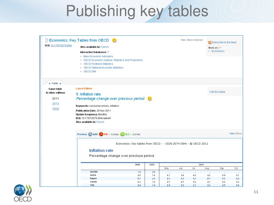Screen dimensions: 274x205
Task: Click the WEB globe icon
Action: pyautogui.click(x=90, y=134)
